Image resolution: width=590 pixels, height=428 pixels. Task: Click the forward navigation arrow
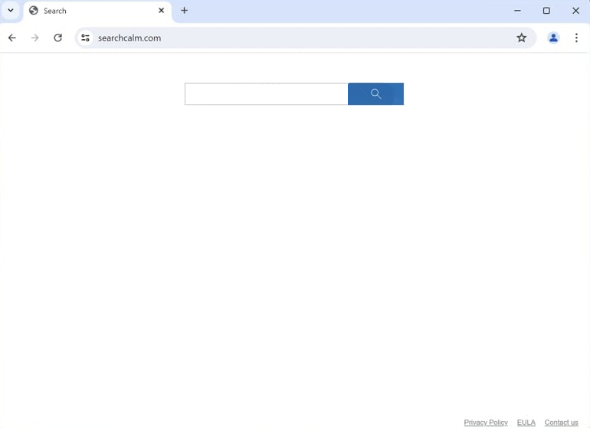point(34,38)
